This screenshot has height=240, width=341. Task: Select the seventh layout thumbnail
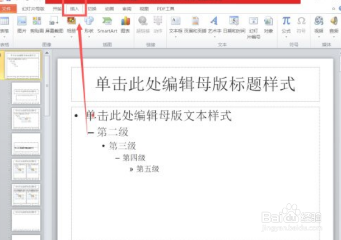26,220
